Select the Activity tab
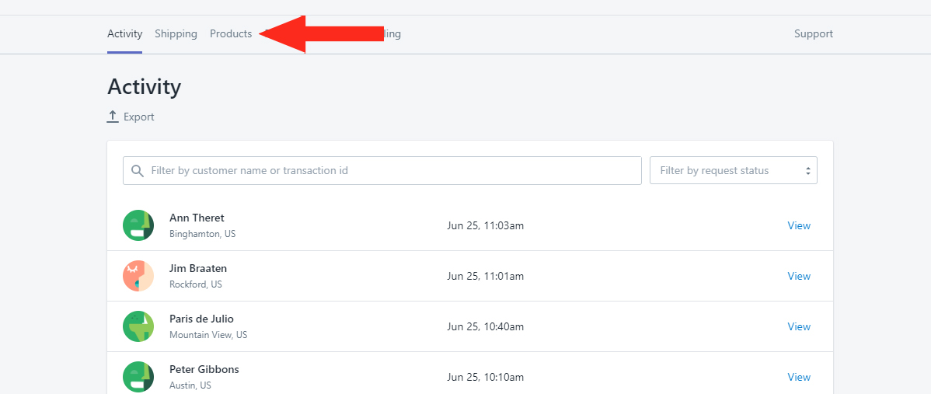The width and height of the screenshot is (931, 394). click(x=124, y=34)
